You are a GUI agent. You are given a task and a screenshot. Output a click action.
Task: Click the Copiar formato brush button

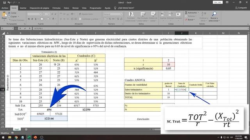(16, 20)
